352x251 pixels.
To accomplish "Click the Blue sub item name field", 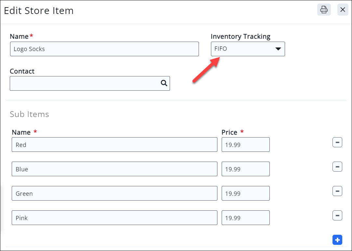I will click(114, 169).
